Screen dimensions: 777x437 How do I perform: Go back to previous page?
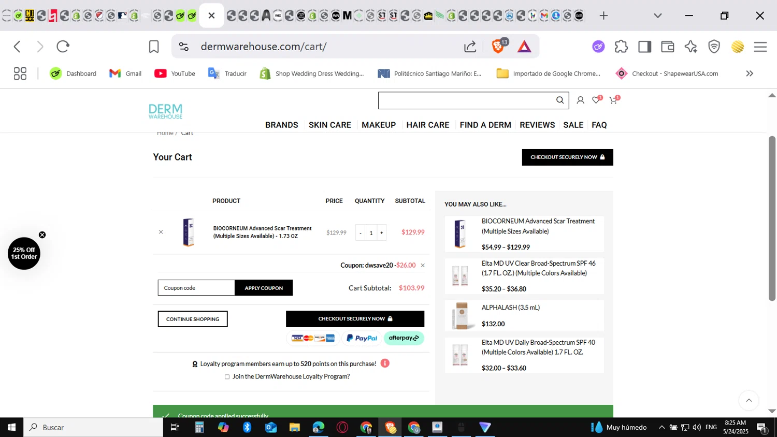pyautogui.click(x=17, y=47)
